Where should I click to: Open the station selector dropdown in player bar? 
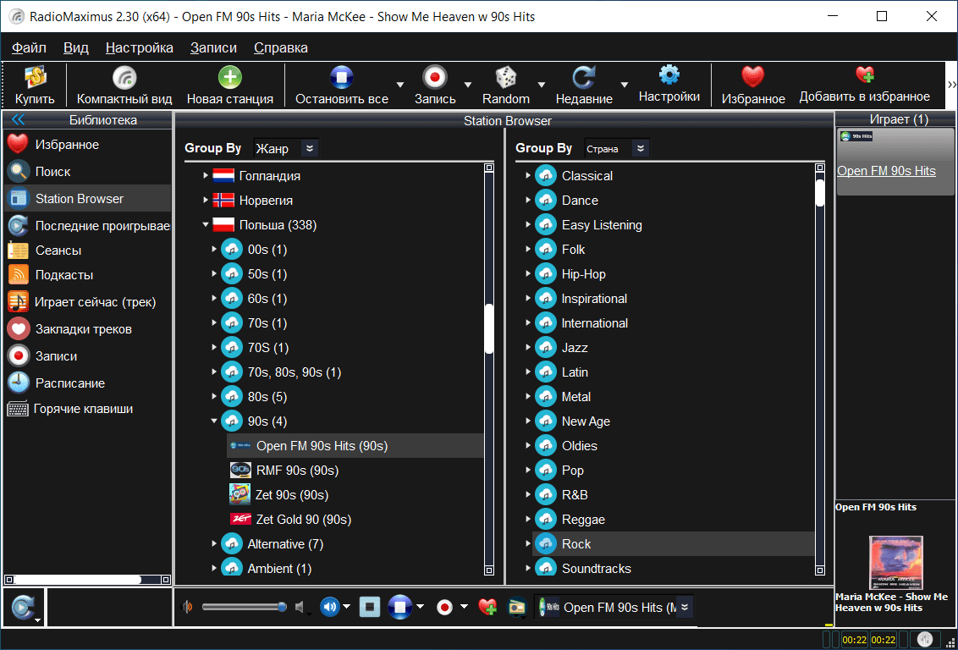pos(685,607)
